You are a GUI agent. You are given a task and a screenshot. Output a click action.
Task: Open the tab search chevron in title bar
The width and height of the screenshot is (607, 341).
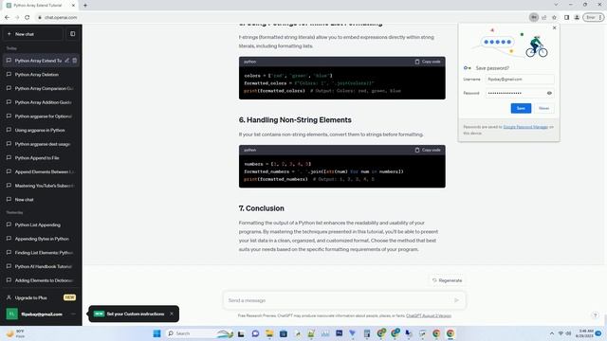click(556, 5)
